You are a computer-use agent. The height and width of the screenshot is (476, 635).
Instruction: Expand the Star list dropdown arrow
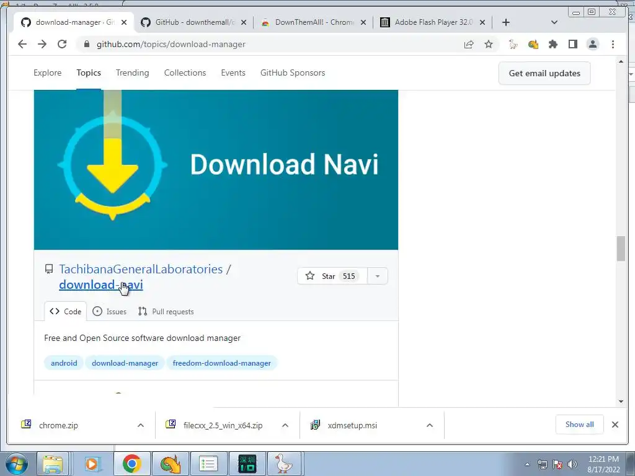click(378, 276)
